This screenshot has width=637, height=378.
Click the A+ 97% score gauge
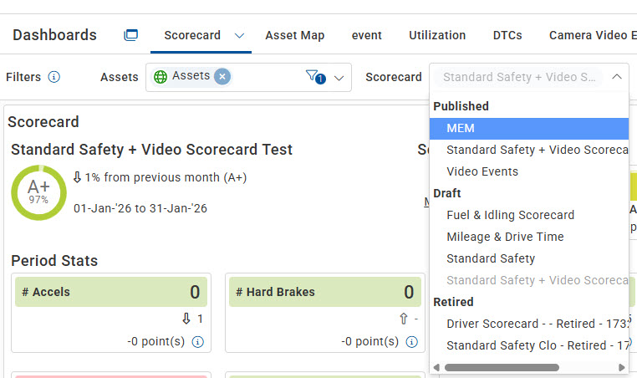38,192
